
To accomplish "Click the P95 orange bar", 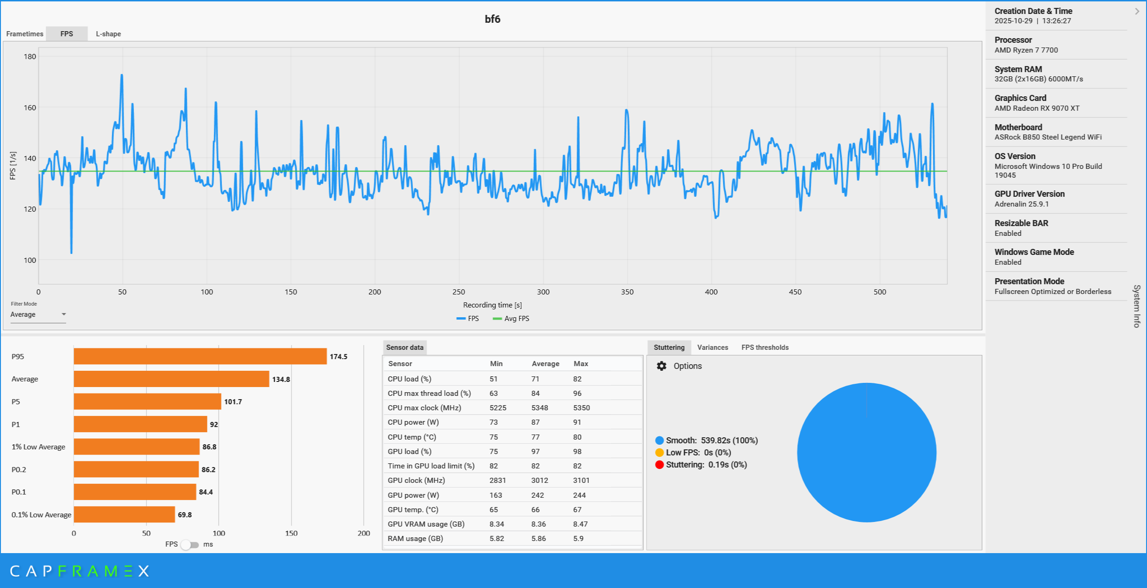I will tap(200, 356).
